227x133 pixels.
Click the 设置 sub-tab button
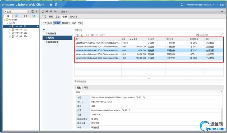(x=45, y=23)
